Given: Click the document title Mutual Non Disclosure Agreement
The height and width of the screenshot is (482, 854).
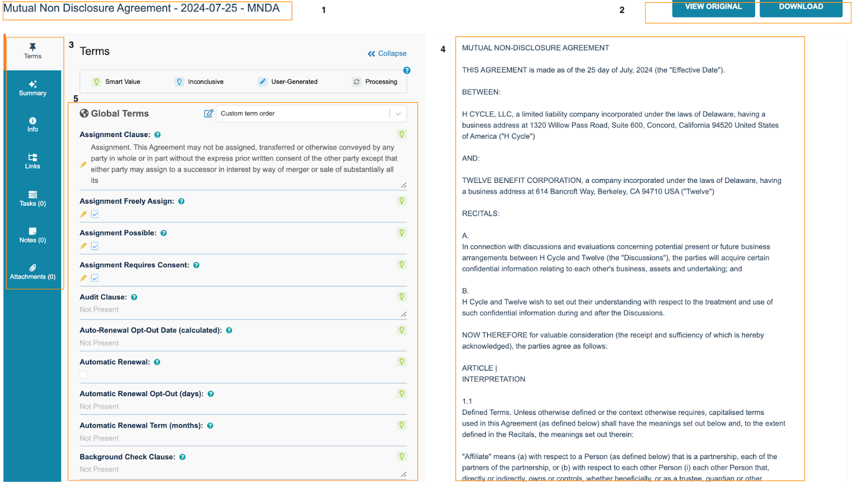Looking at the screenshot, I should pyautogui.click(x=141, y=9).
